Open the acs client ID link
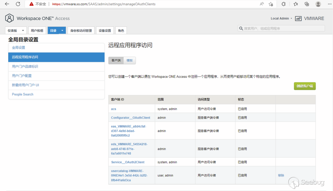This screenshot has width=333, height=191. (x=113, y=109)
